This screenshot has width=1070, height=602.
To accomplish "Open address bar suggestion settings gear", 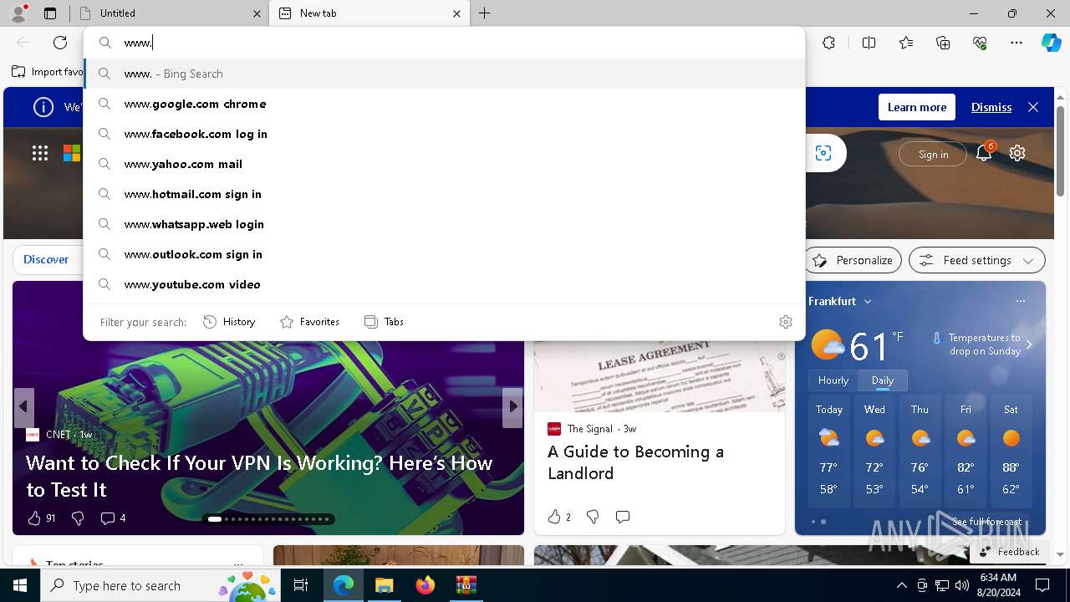I will (786, 322).
